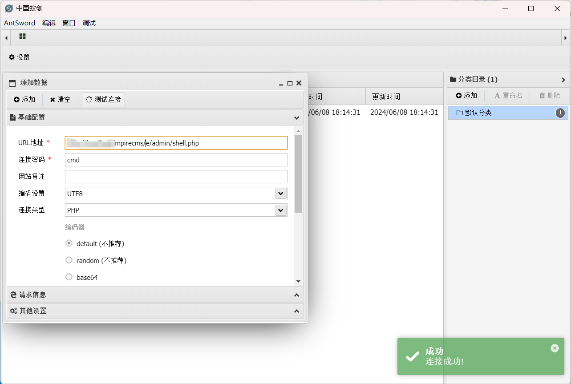Click the 分类目录 (1) header title
Image resolution: width=571 pixels, height=384 pixels.
478,80
